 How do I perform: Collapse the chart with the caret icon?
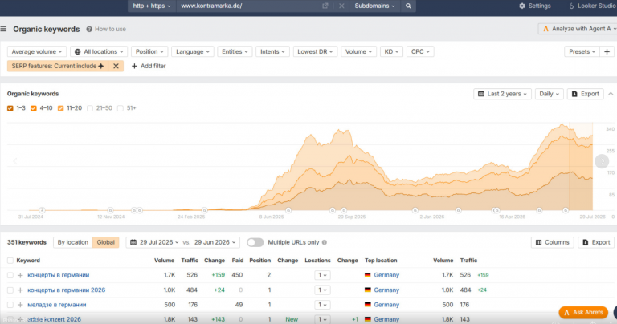pos(611,94)
